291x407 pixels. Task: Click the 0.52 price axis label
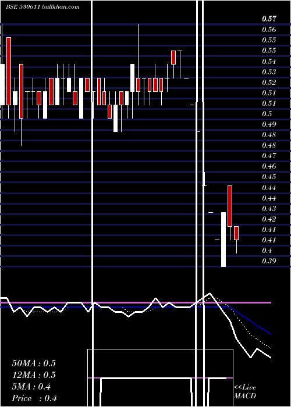pos(269,83)
